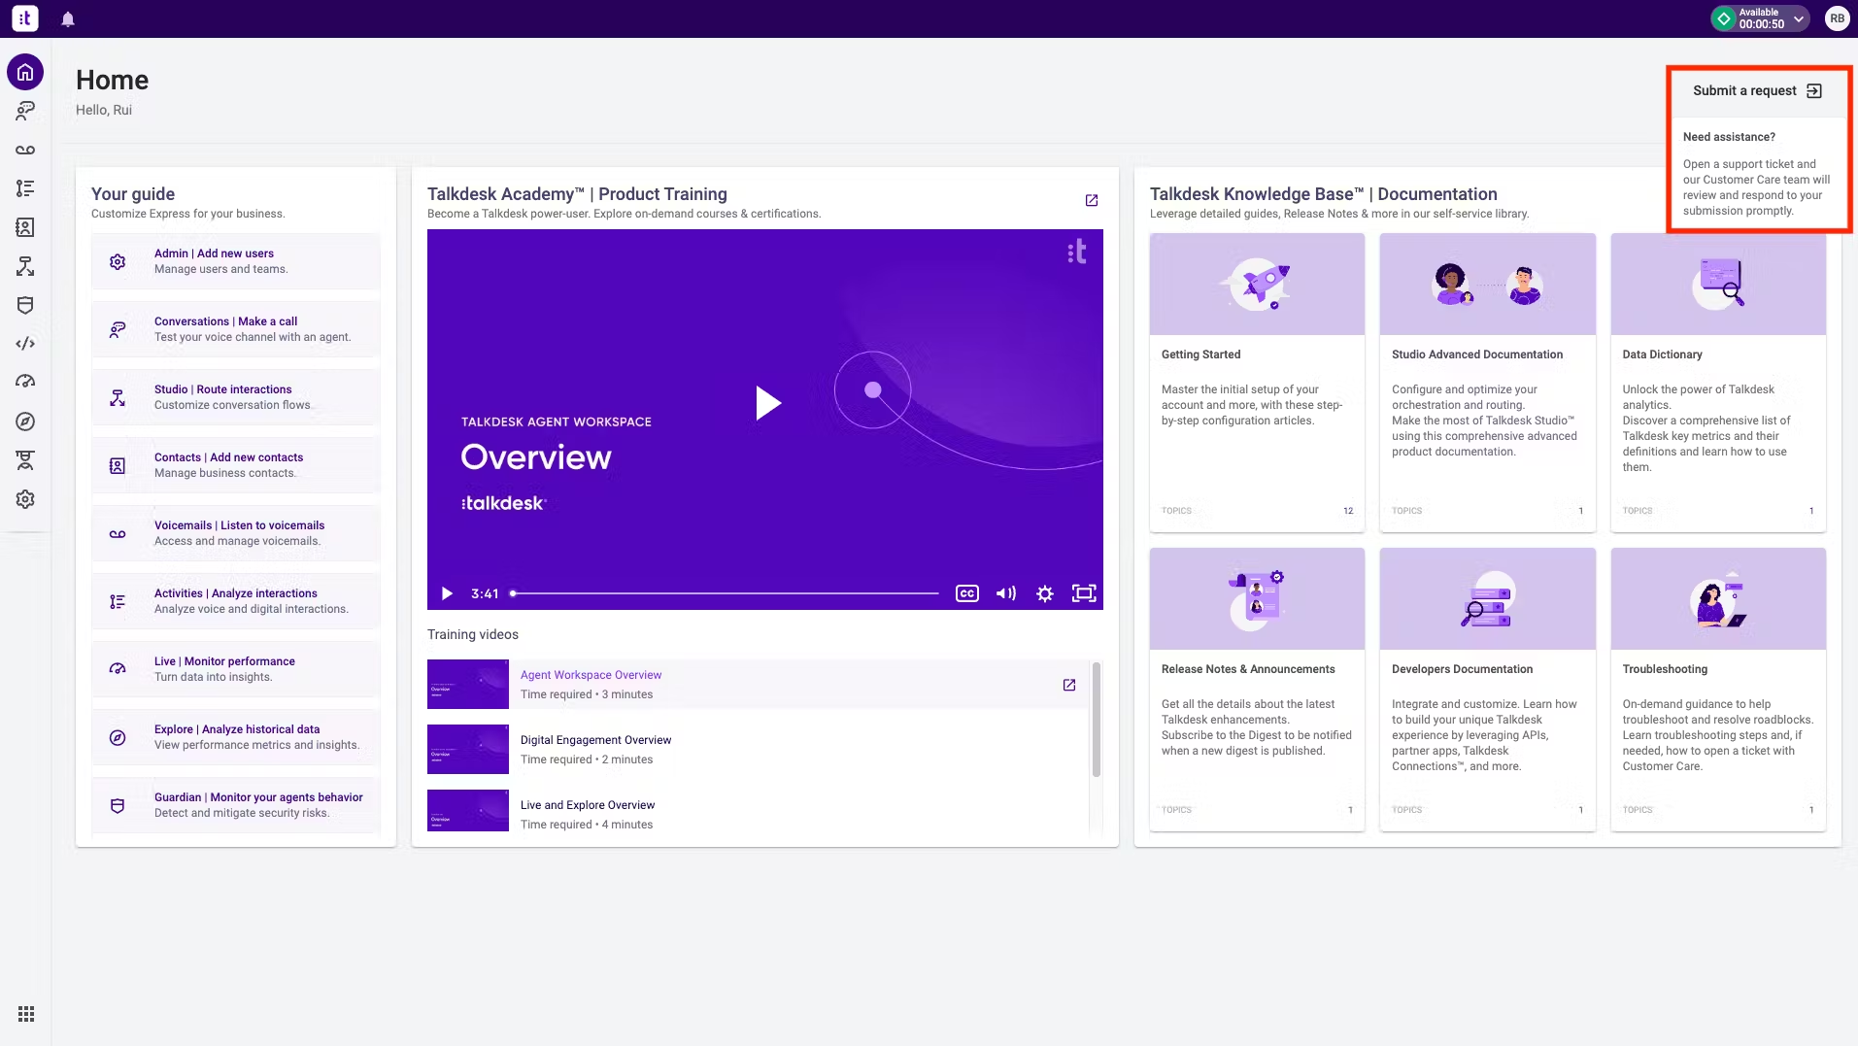
Task: Open Studio Advanced Documentation card
Action: (x=1487, y=383)
